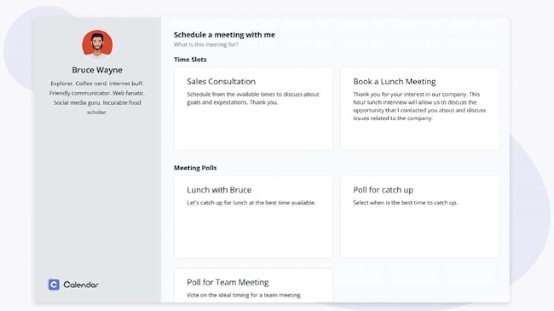Click the bio text under Bruce Wayne
The height and width of the screenshot is (311, 554).
click(97, 97)
